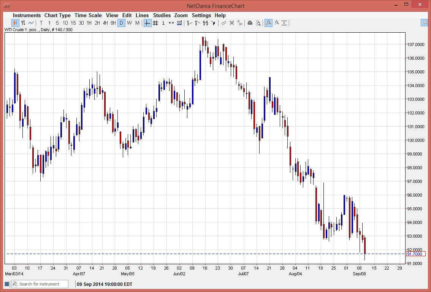
Task: Open the Settings menu
Action: [x=201, y=15]
